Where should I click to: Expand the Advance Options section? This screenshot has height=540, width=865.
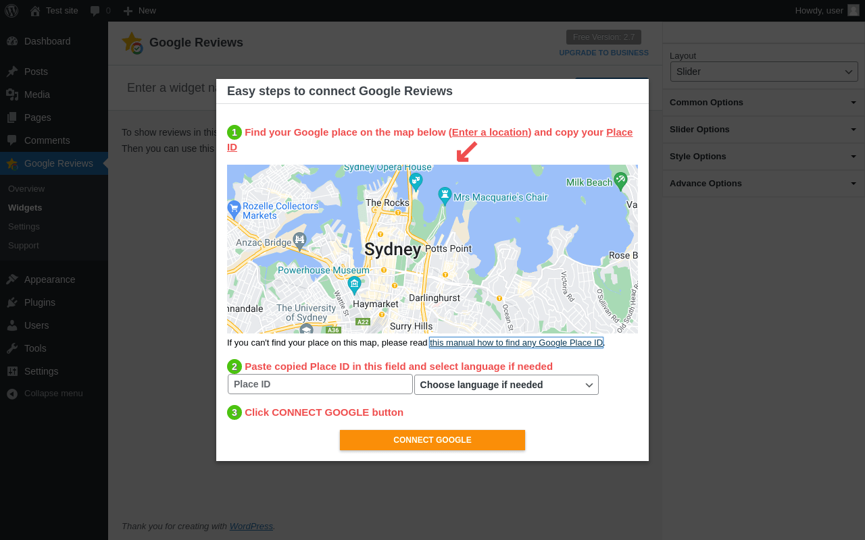point(764,184)
